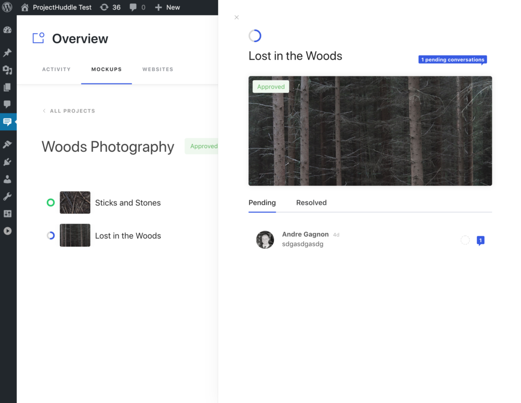Viewport: 521px width, 403px height.
Task: Close the Lost in the Woods panel
Action: pos(237,17)
